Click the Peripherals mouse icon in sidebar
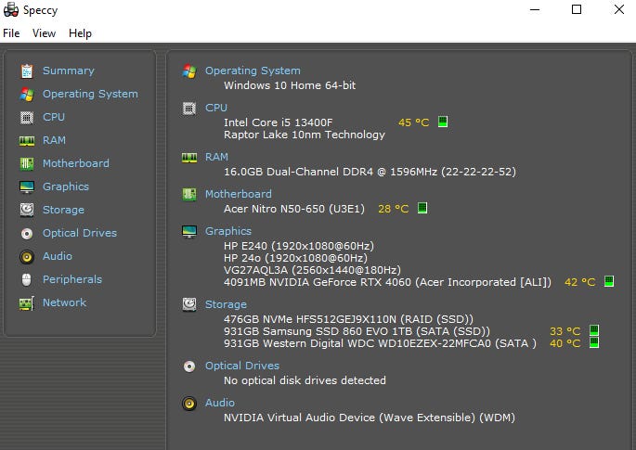 pyautogui.click(x=26, y=279)
